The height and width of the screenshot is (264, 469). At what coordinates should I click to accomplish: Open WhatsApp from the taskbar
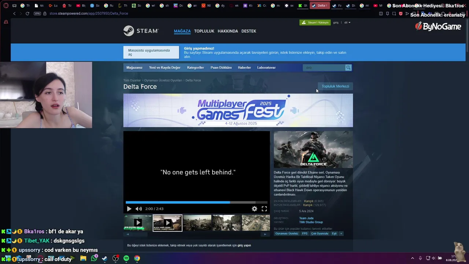94,258
